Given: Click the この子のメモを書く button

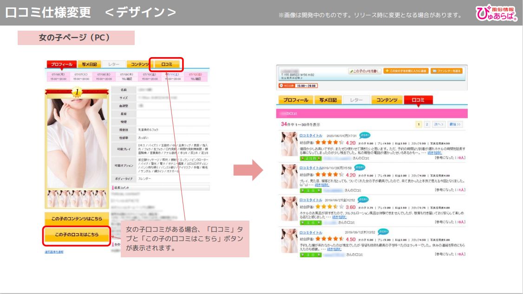Looking at the screenshot, I should pyautogui.click(x=365, y=71).
